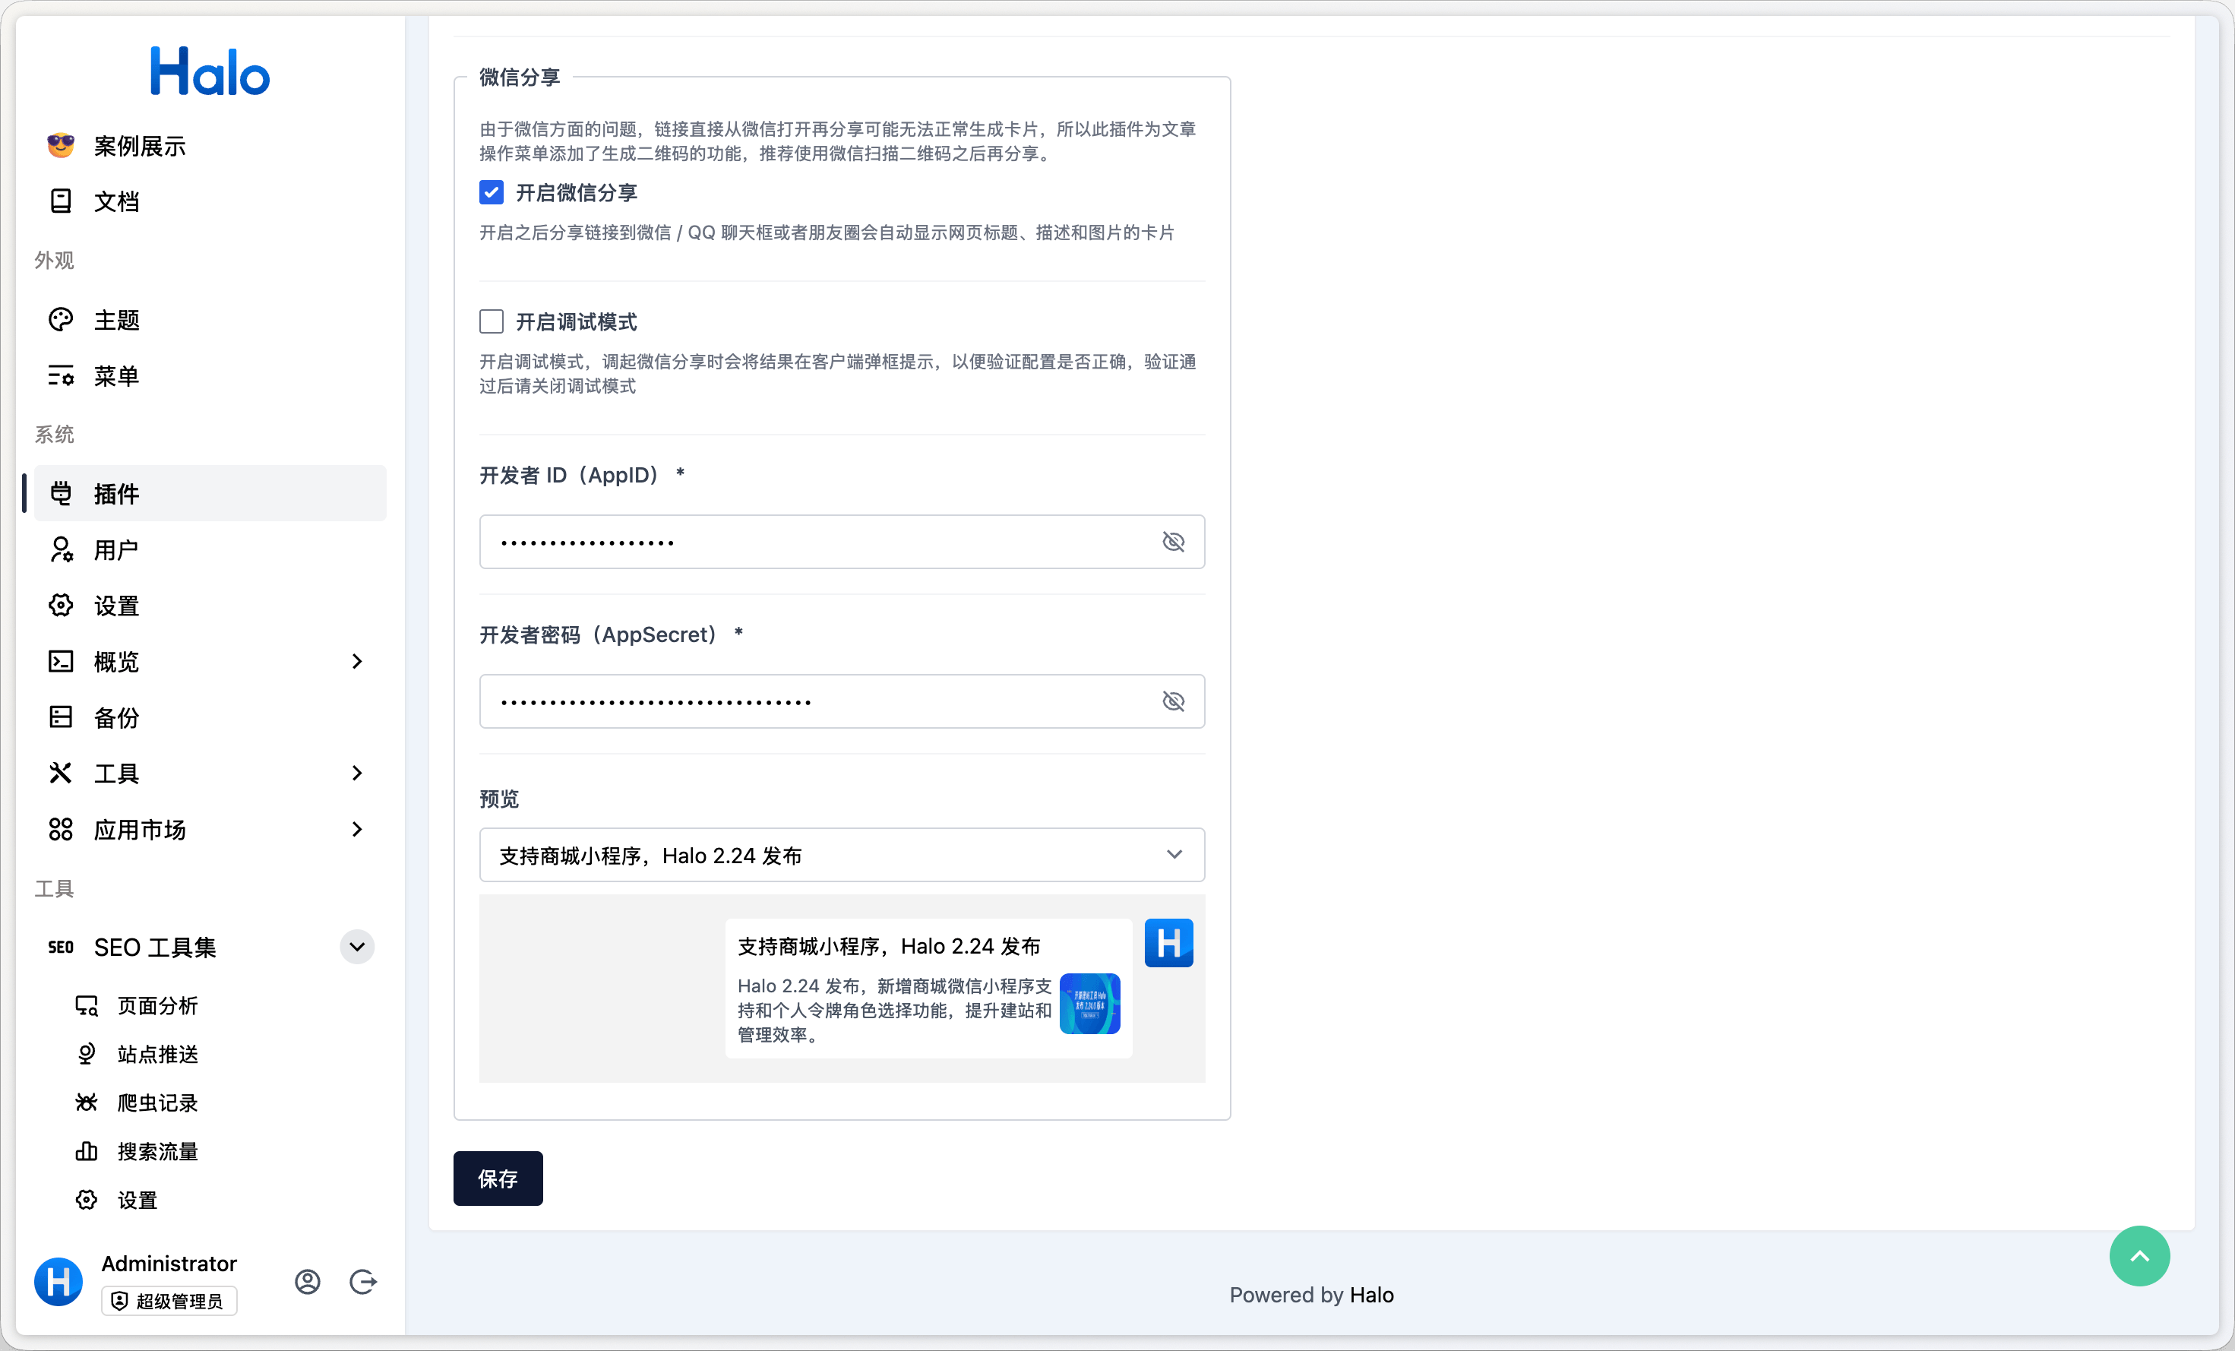Open 爬虫记录 submenu link
This screenshot has width=2235, height=1351.
(x=210, y=1103)
